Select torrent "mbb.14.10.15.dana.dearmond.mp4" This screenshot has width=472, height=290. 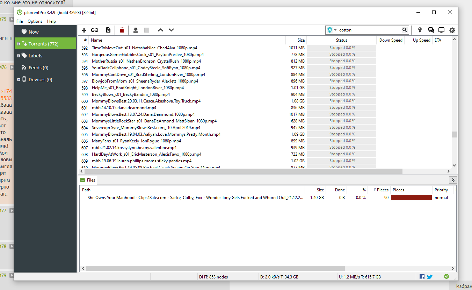(124, 107)
